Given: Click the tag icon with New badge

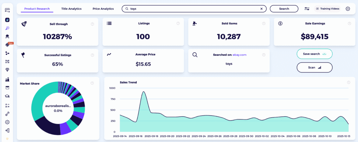Looking at the screenshot, I should [x=7, y=45].
